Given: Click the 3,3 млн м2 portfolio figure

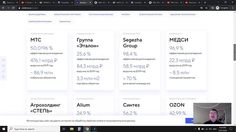Looking at the screenshot, I should [x=88, y=78].
